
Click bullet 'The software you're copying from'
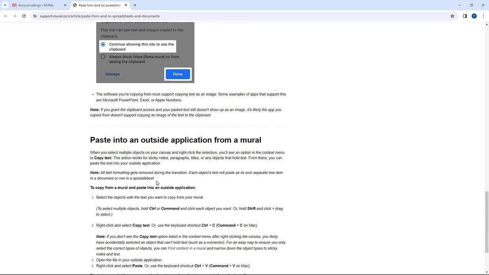[191, 97]
